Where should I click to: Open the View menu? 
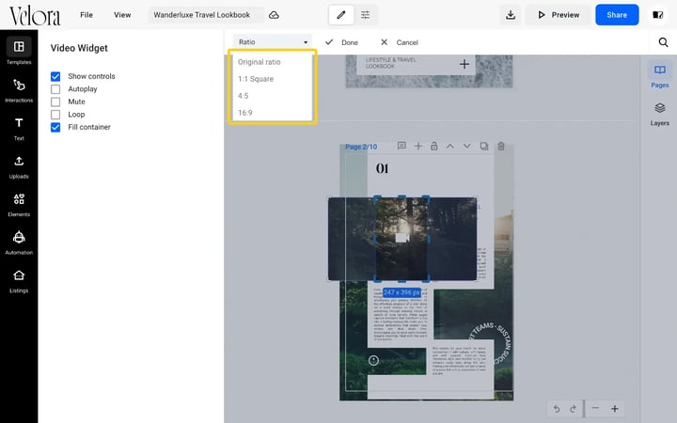tap(122, 15)
